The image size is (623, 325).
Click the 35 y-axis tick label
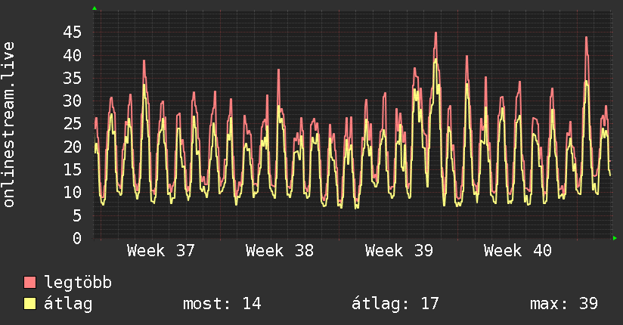(73, 78)
